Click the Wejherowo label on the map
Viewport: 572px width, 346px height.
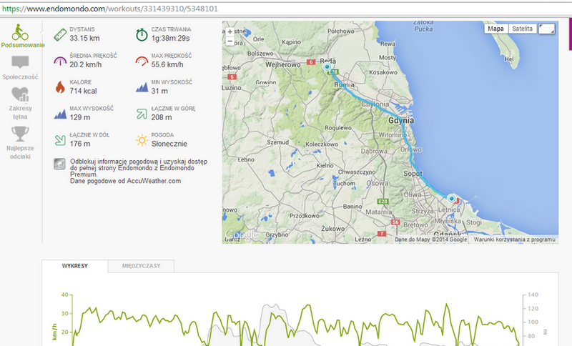click(283, 64)
